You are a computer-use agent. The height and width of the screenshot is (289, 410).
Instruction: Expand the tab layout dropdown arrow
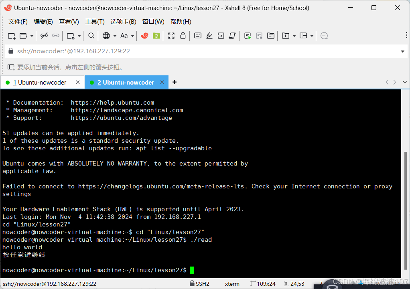(x=312, y=36)
